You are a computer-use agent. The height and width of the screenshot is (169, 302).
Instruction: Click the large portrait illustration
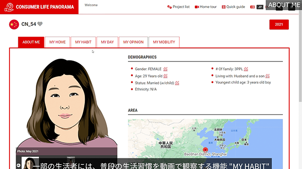pyautogui.click(x=67, y=103)
